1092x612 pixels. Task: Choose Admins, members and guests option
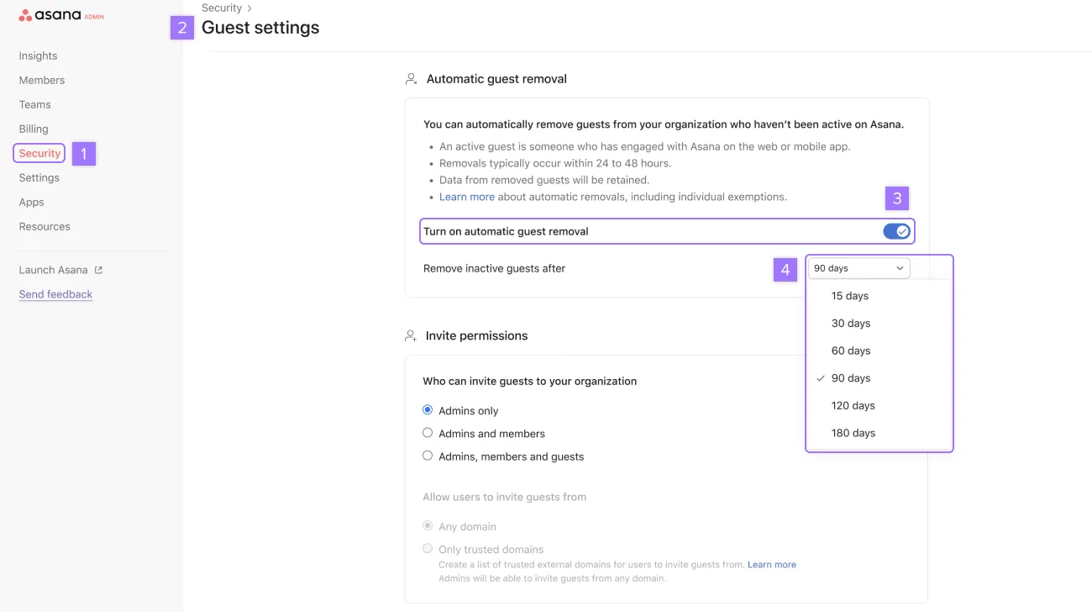[x=428, y=455]
